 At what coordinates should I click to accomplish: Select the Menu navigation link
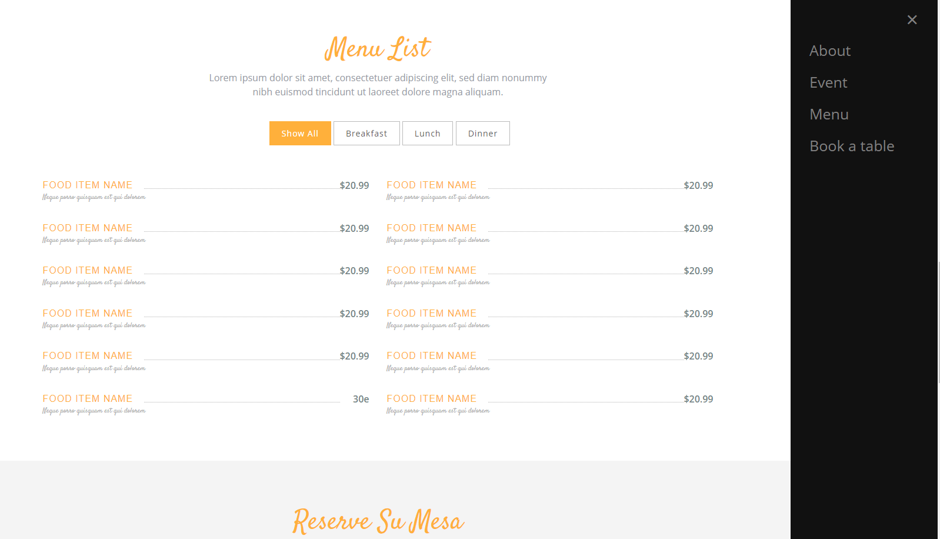point(829,114)
